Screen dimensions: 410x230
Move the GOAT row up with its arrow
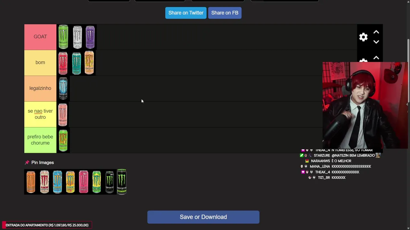click(376, 32)
